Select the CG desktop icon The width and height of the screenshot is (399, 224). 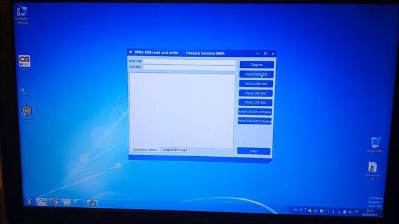click(x=24, y=63)
